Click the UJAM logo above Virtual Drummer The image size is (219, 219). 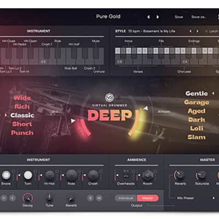click(x=109, y=97)
